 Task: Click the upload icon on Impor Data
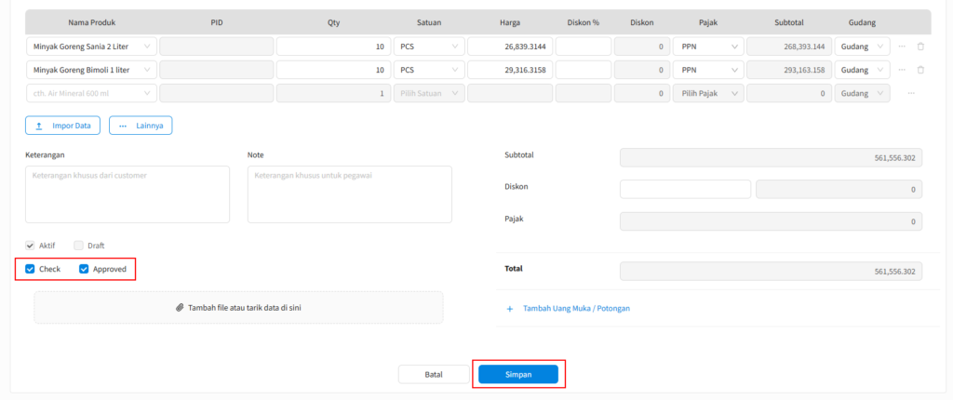(x=39, y=126)
